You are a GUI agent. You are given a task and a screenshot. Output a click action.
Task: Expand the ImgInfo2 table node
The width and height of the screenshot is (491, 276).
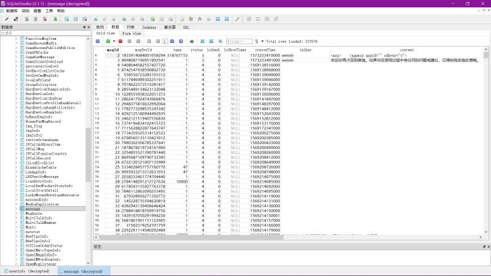[17, 135]
